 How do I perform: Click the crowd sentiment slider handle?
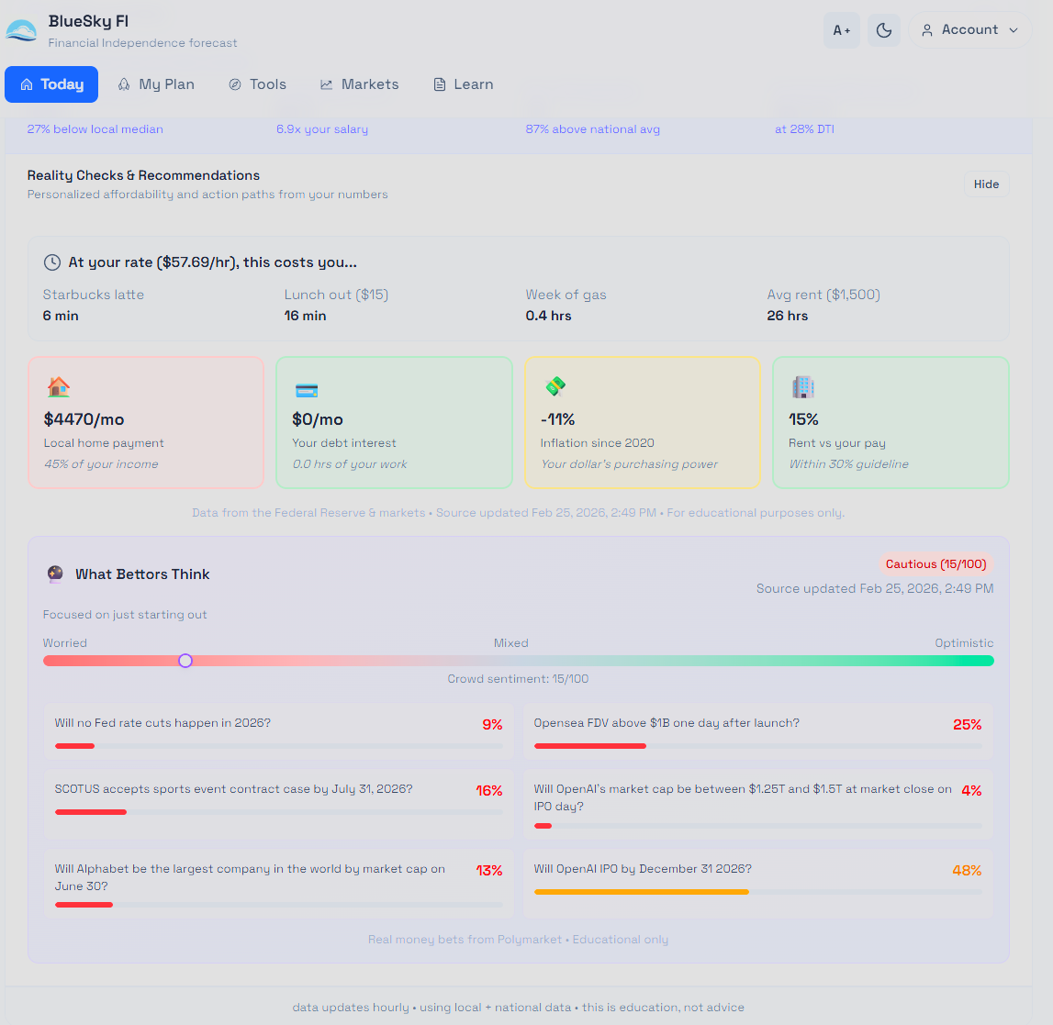185,660
